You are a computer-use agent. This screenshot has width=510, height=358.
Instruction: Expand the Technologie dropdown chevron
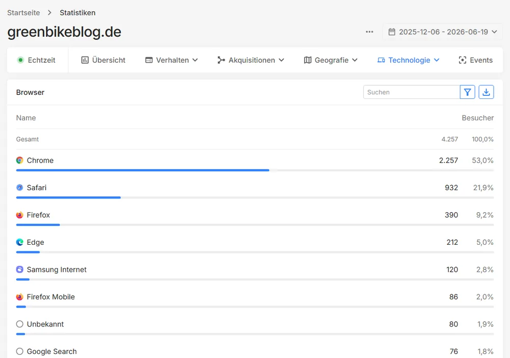tap(437, 60)
